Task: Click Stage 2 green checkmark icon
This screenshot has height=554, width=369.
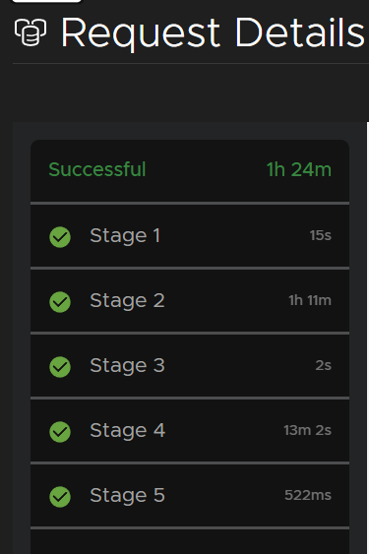Action: (60, 302)
